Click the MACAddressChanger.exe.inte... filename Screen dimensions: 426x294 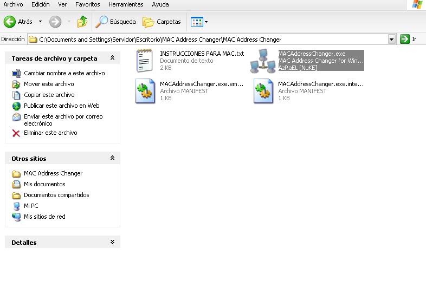pos(321,84)
